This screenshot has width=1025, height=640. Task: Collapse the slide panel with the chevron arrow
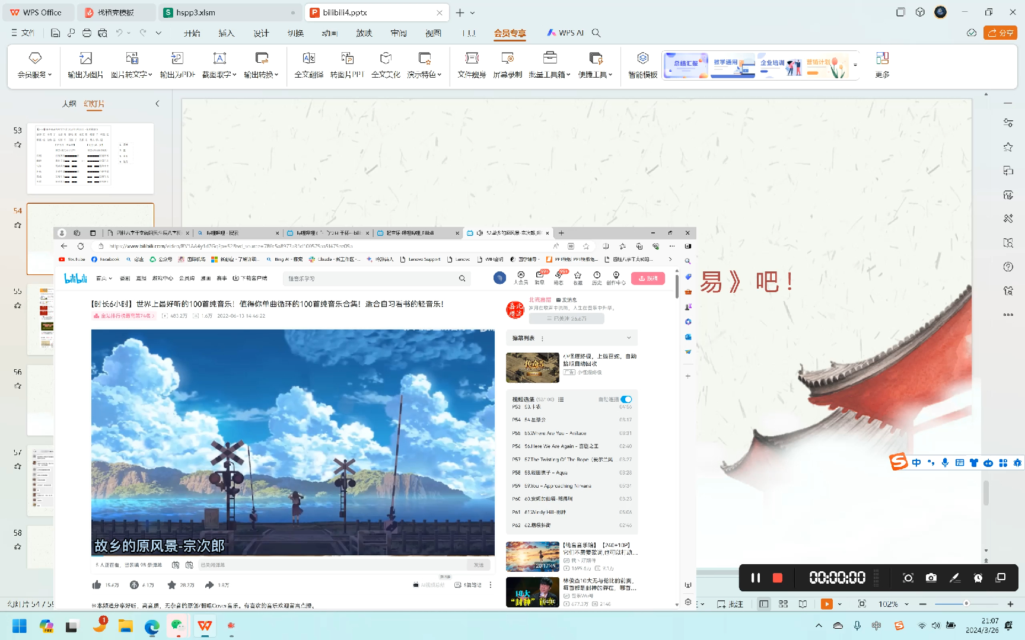point(157,104)
